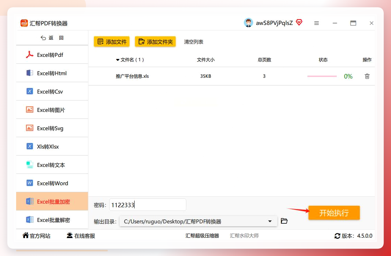The image size is (391, 256).
Task: Delete 推广平台信息.xls with the trash icon
Action: pyautogui.click(x=367, y=76)
